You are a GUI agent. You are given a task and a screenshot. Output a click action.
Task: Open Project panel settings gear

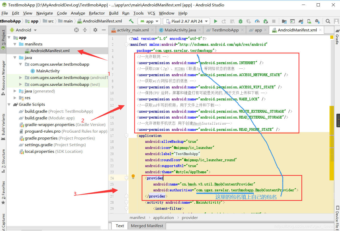click(95, 30)
